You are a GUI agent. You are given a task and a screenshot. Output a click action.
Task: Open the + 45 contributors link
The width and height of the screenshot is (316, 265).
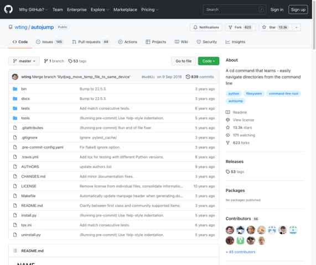coord(240,252)
